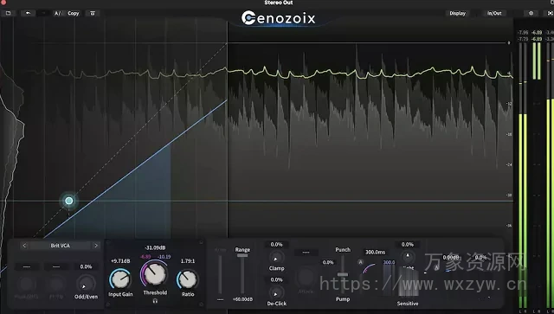The image size is (554, 314).
Task: Open the Display menu
Action: tap(458, 14)
